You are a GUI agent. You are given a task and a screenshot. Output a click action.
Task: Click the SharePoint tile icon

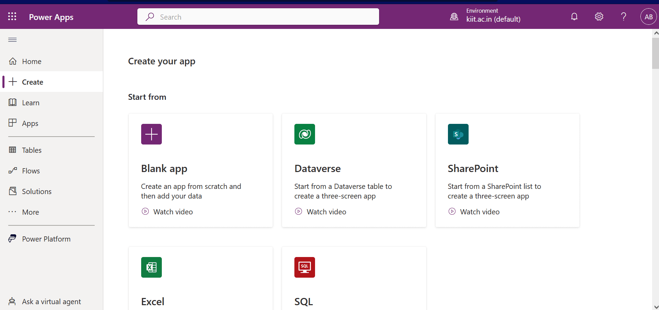458,134
